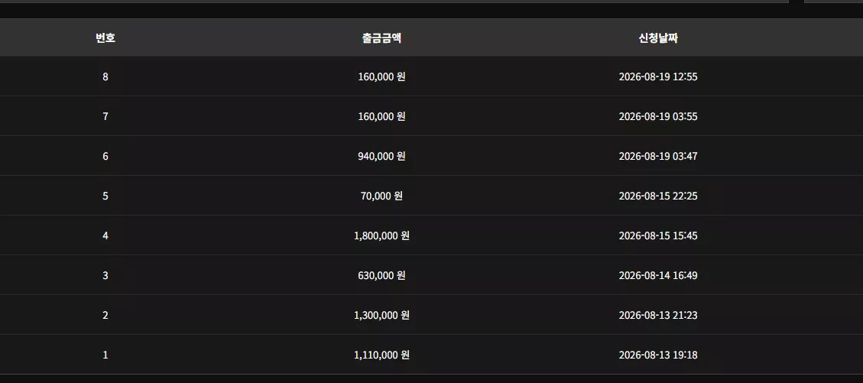Click the 1,110,000 원 amount cell

[381, 355]
